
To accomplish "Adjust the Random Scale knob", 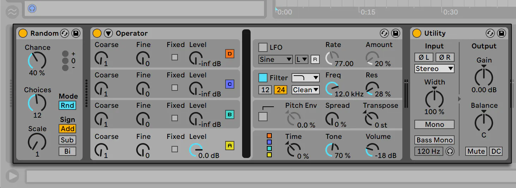I will tap(37, 142).
